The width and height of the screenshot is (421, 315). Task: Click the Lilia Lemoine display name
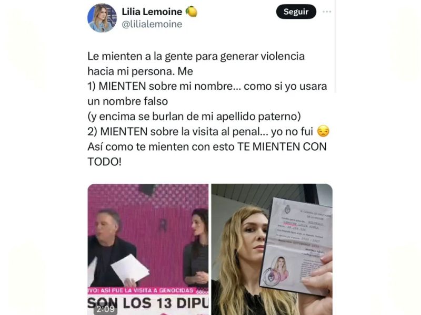[x=152, y=12]
